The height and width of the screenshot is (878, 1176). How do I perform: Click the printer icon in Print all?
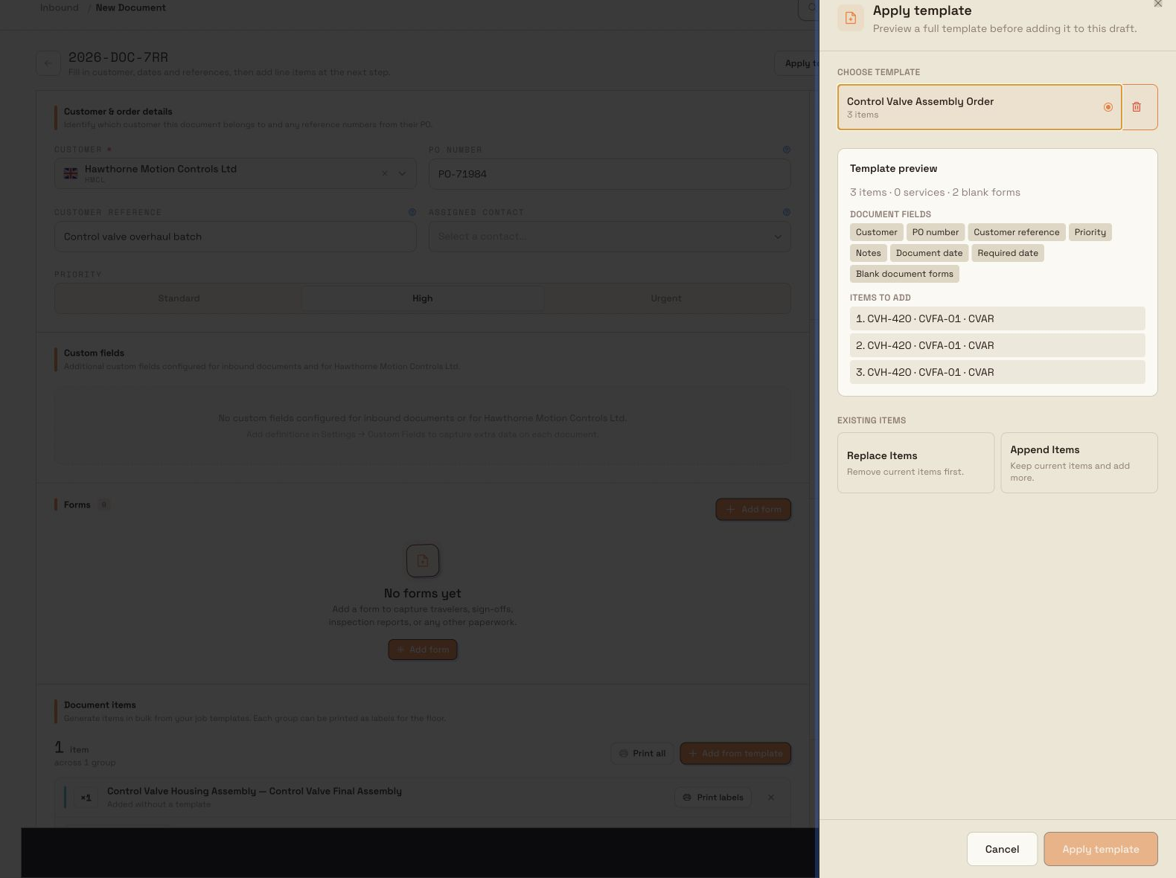(x=624, y=754)
